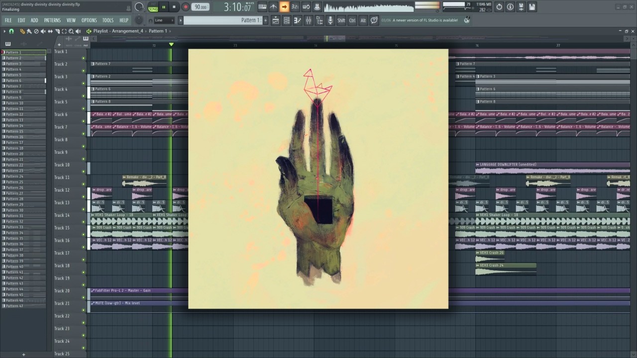Mute Track 4 using its green LED
Screen dimensions: 637x358
point(83,96)
